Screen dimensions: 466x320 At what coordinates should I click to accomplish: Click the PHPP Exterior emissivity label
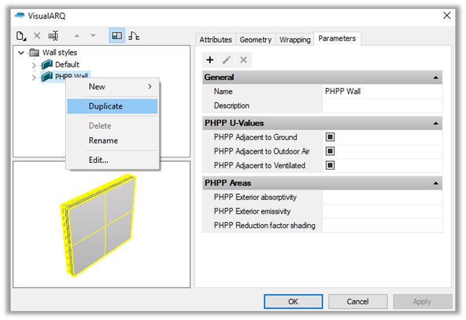coord(252,211)
